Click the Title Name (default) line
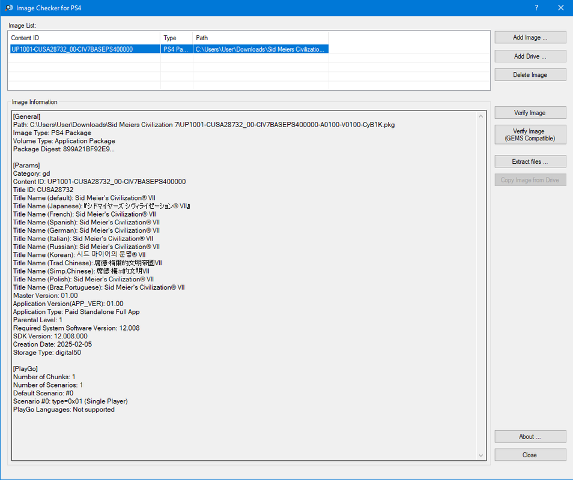The width and height of the screenshot is (573, 480). [84, 198]
